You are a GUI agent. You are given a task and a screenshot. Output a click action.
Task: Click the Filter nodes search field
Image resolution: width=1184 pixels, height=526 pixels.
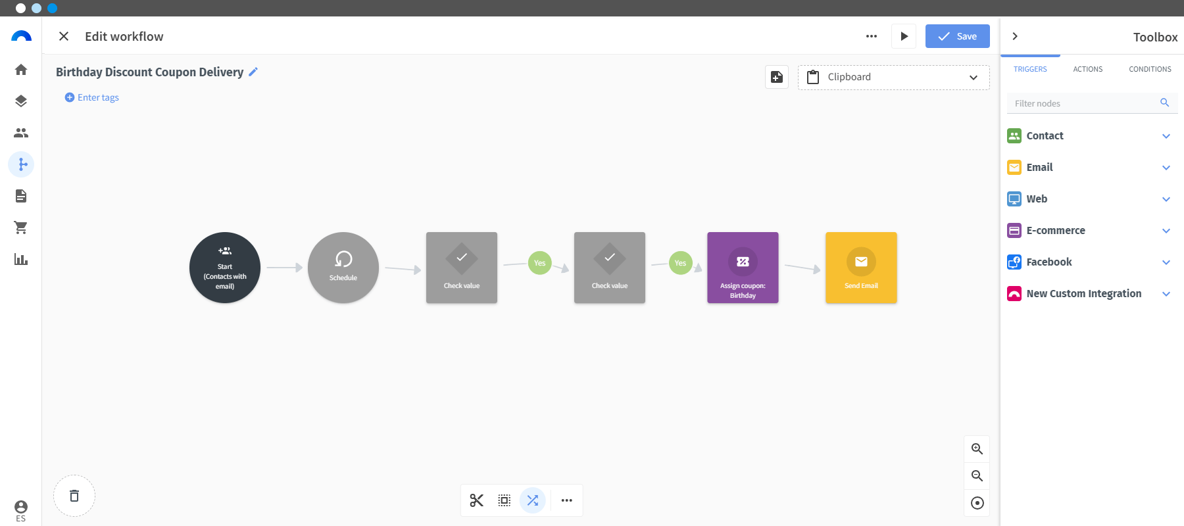tap(1085, 103)
